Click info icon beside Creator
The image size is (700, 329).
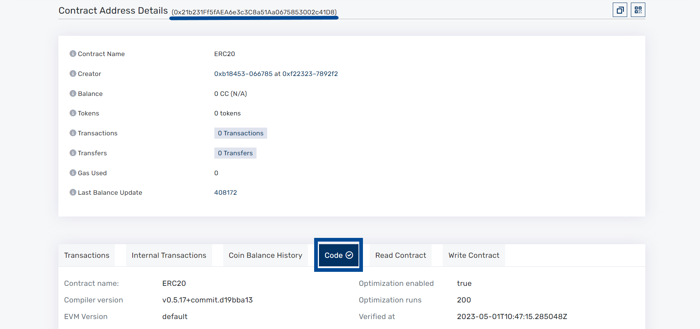tap(73, 74)
